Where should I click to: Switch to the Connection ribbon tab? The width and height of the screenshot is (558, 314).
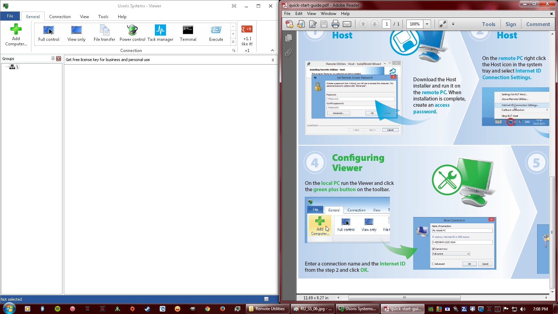point(60,17)
